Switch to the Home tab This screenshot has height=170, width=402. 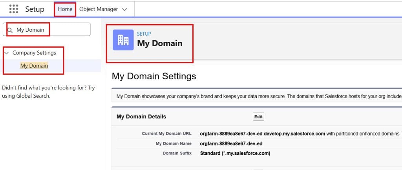(65, 9)
